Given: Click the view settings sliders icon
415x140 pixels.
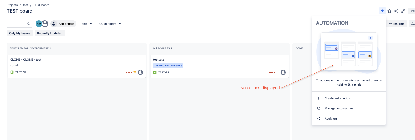Looking at the screenshot, I should 412,24.
